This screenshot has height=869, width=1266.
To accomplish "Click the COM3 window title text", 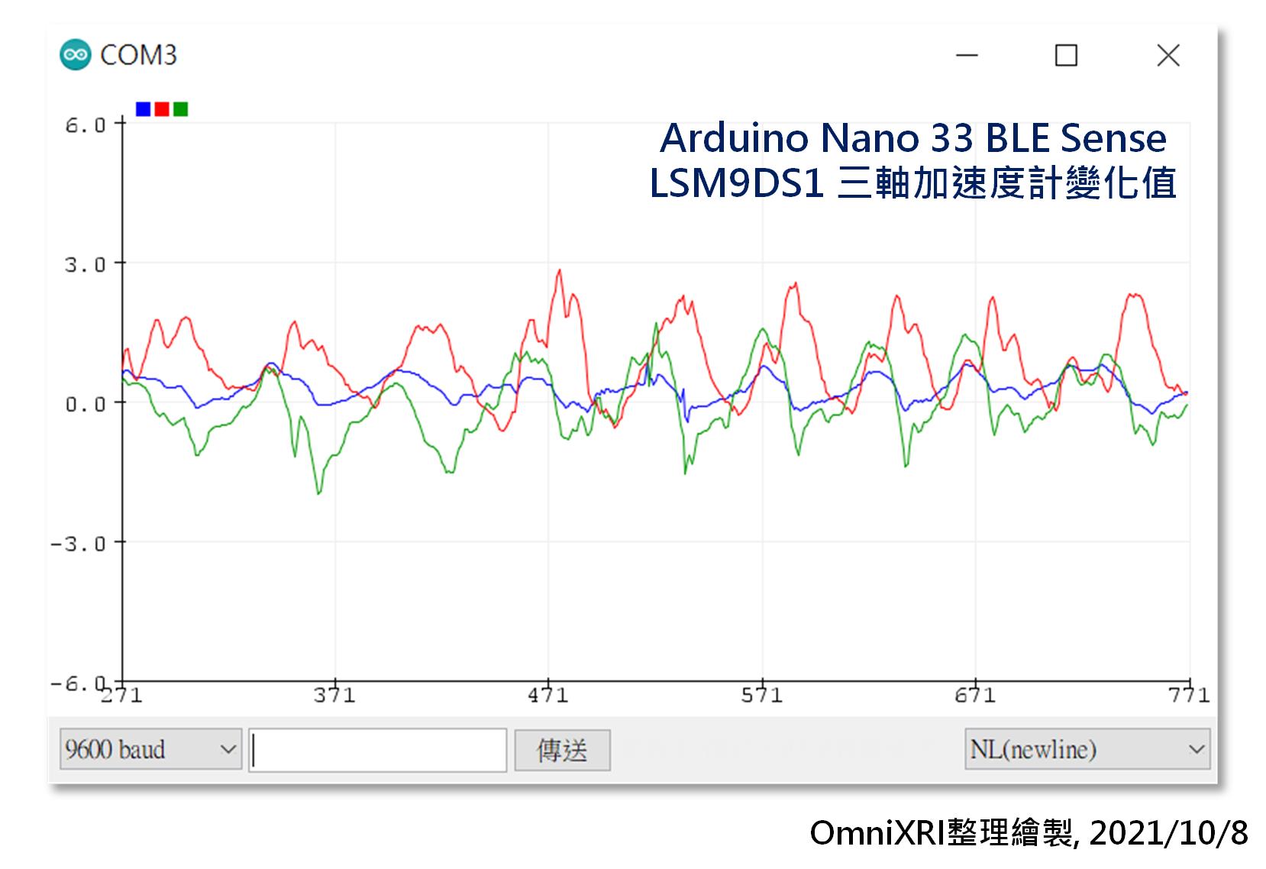I will 138,55.
